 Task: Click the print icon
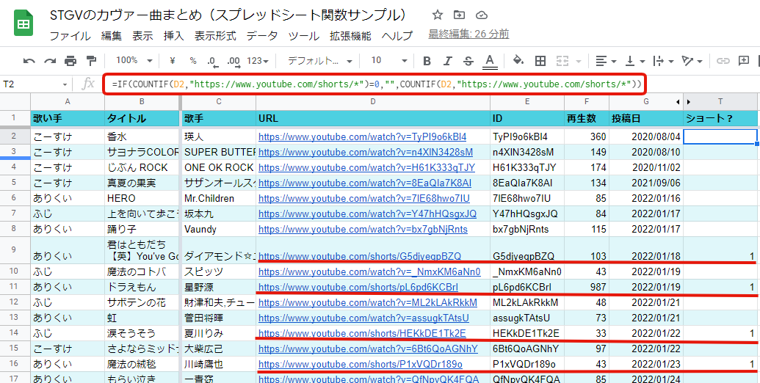tap(70, 61)
